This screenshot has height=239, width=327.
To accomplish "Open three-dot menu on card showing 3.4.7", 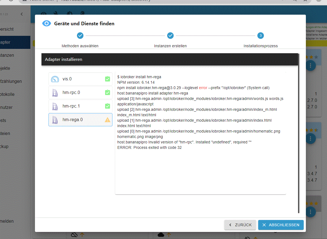I will coord(310,139).
